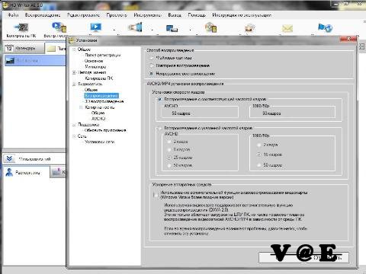Click the calendar icon showing 12
This screenshot has height=274, width=366.
(x=9, y=48)
